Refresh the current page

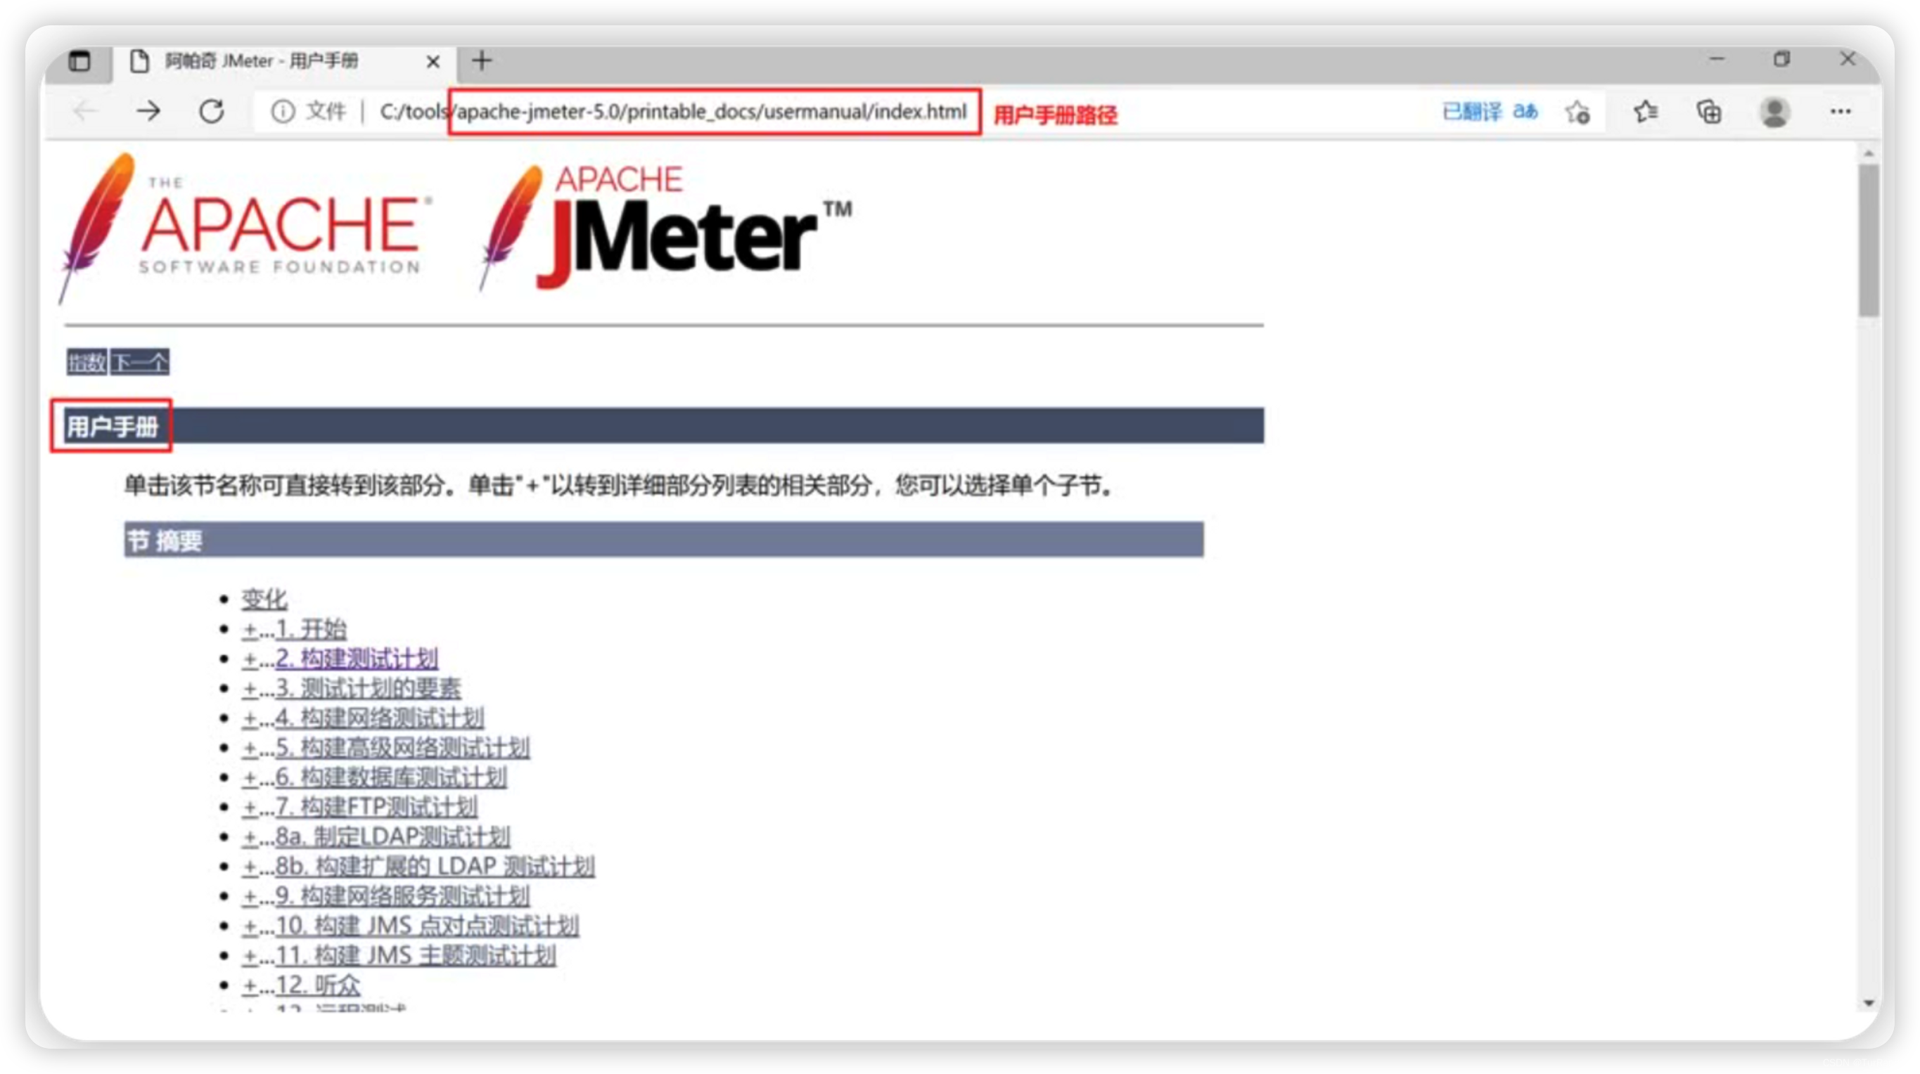[212, 110]
